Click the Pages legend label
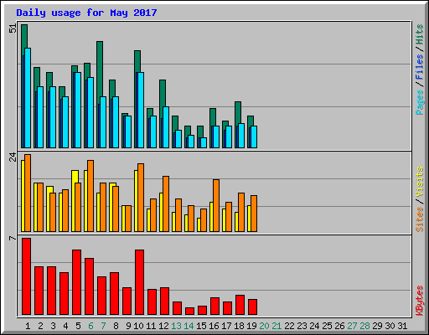Viewport: 429px width, 335px height. (x=419, y=102)
